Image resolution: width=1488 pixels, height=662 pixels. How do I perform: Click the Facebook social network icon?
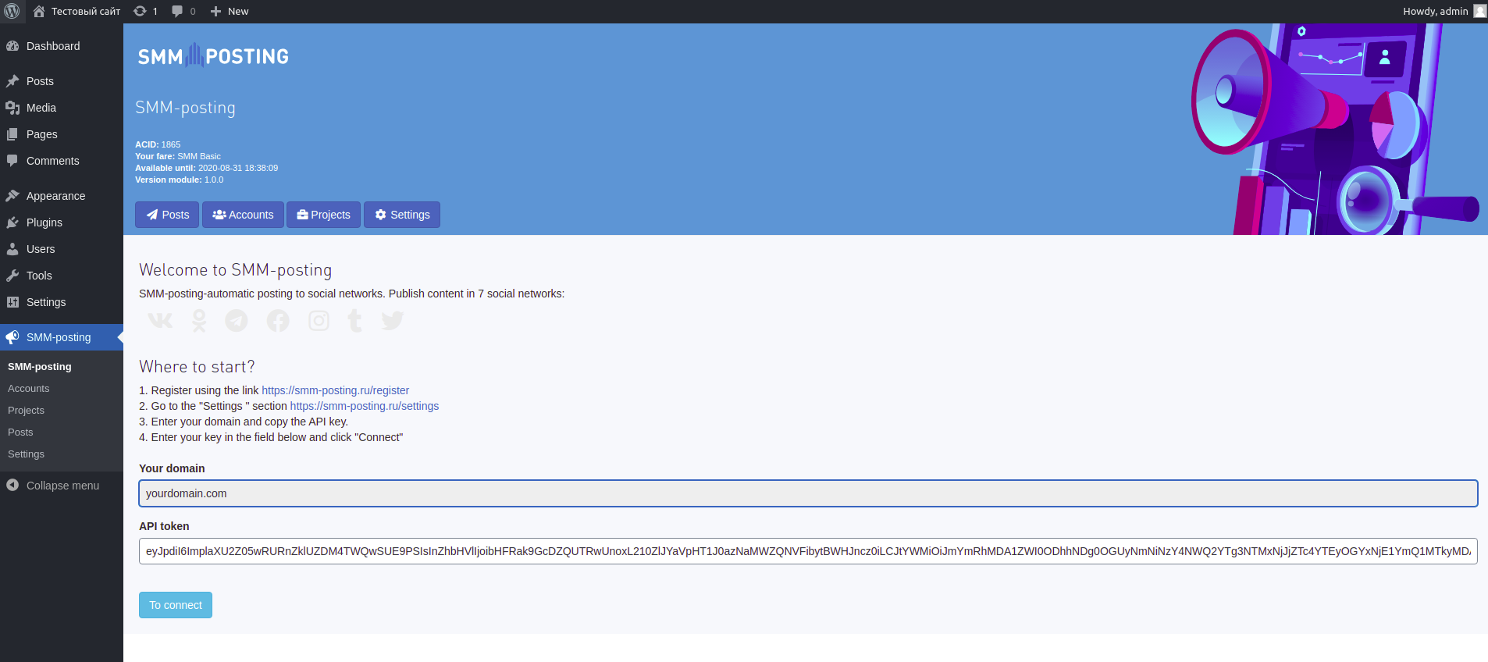pyautogui.click(x=278, y=321)
